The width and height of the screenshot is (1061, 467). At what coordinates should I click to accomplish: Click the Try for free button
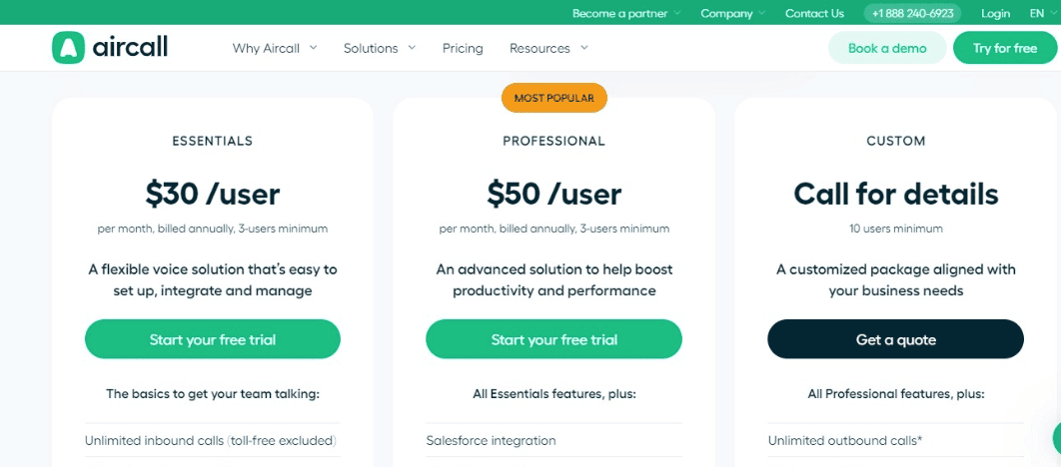1005,48
